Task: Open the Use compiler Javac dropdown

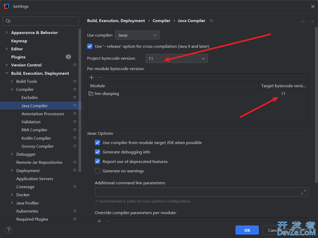Action: coord(137,35)
